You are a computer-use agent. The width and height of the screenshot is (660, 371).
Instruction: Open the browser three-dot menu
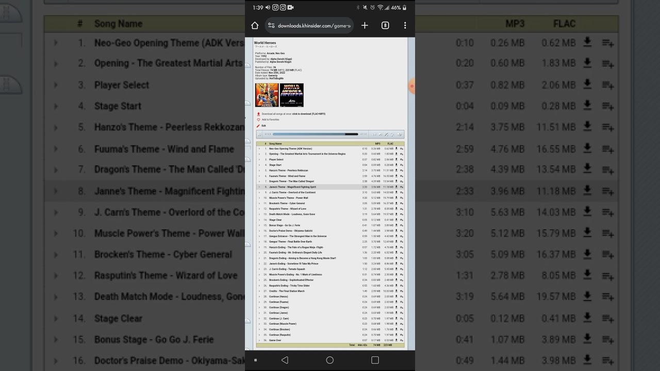coord(405,25)
